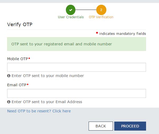Click the Verify OTP heading
This screenshot has height=134, width=159.
(20, 25)
